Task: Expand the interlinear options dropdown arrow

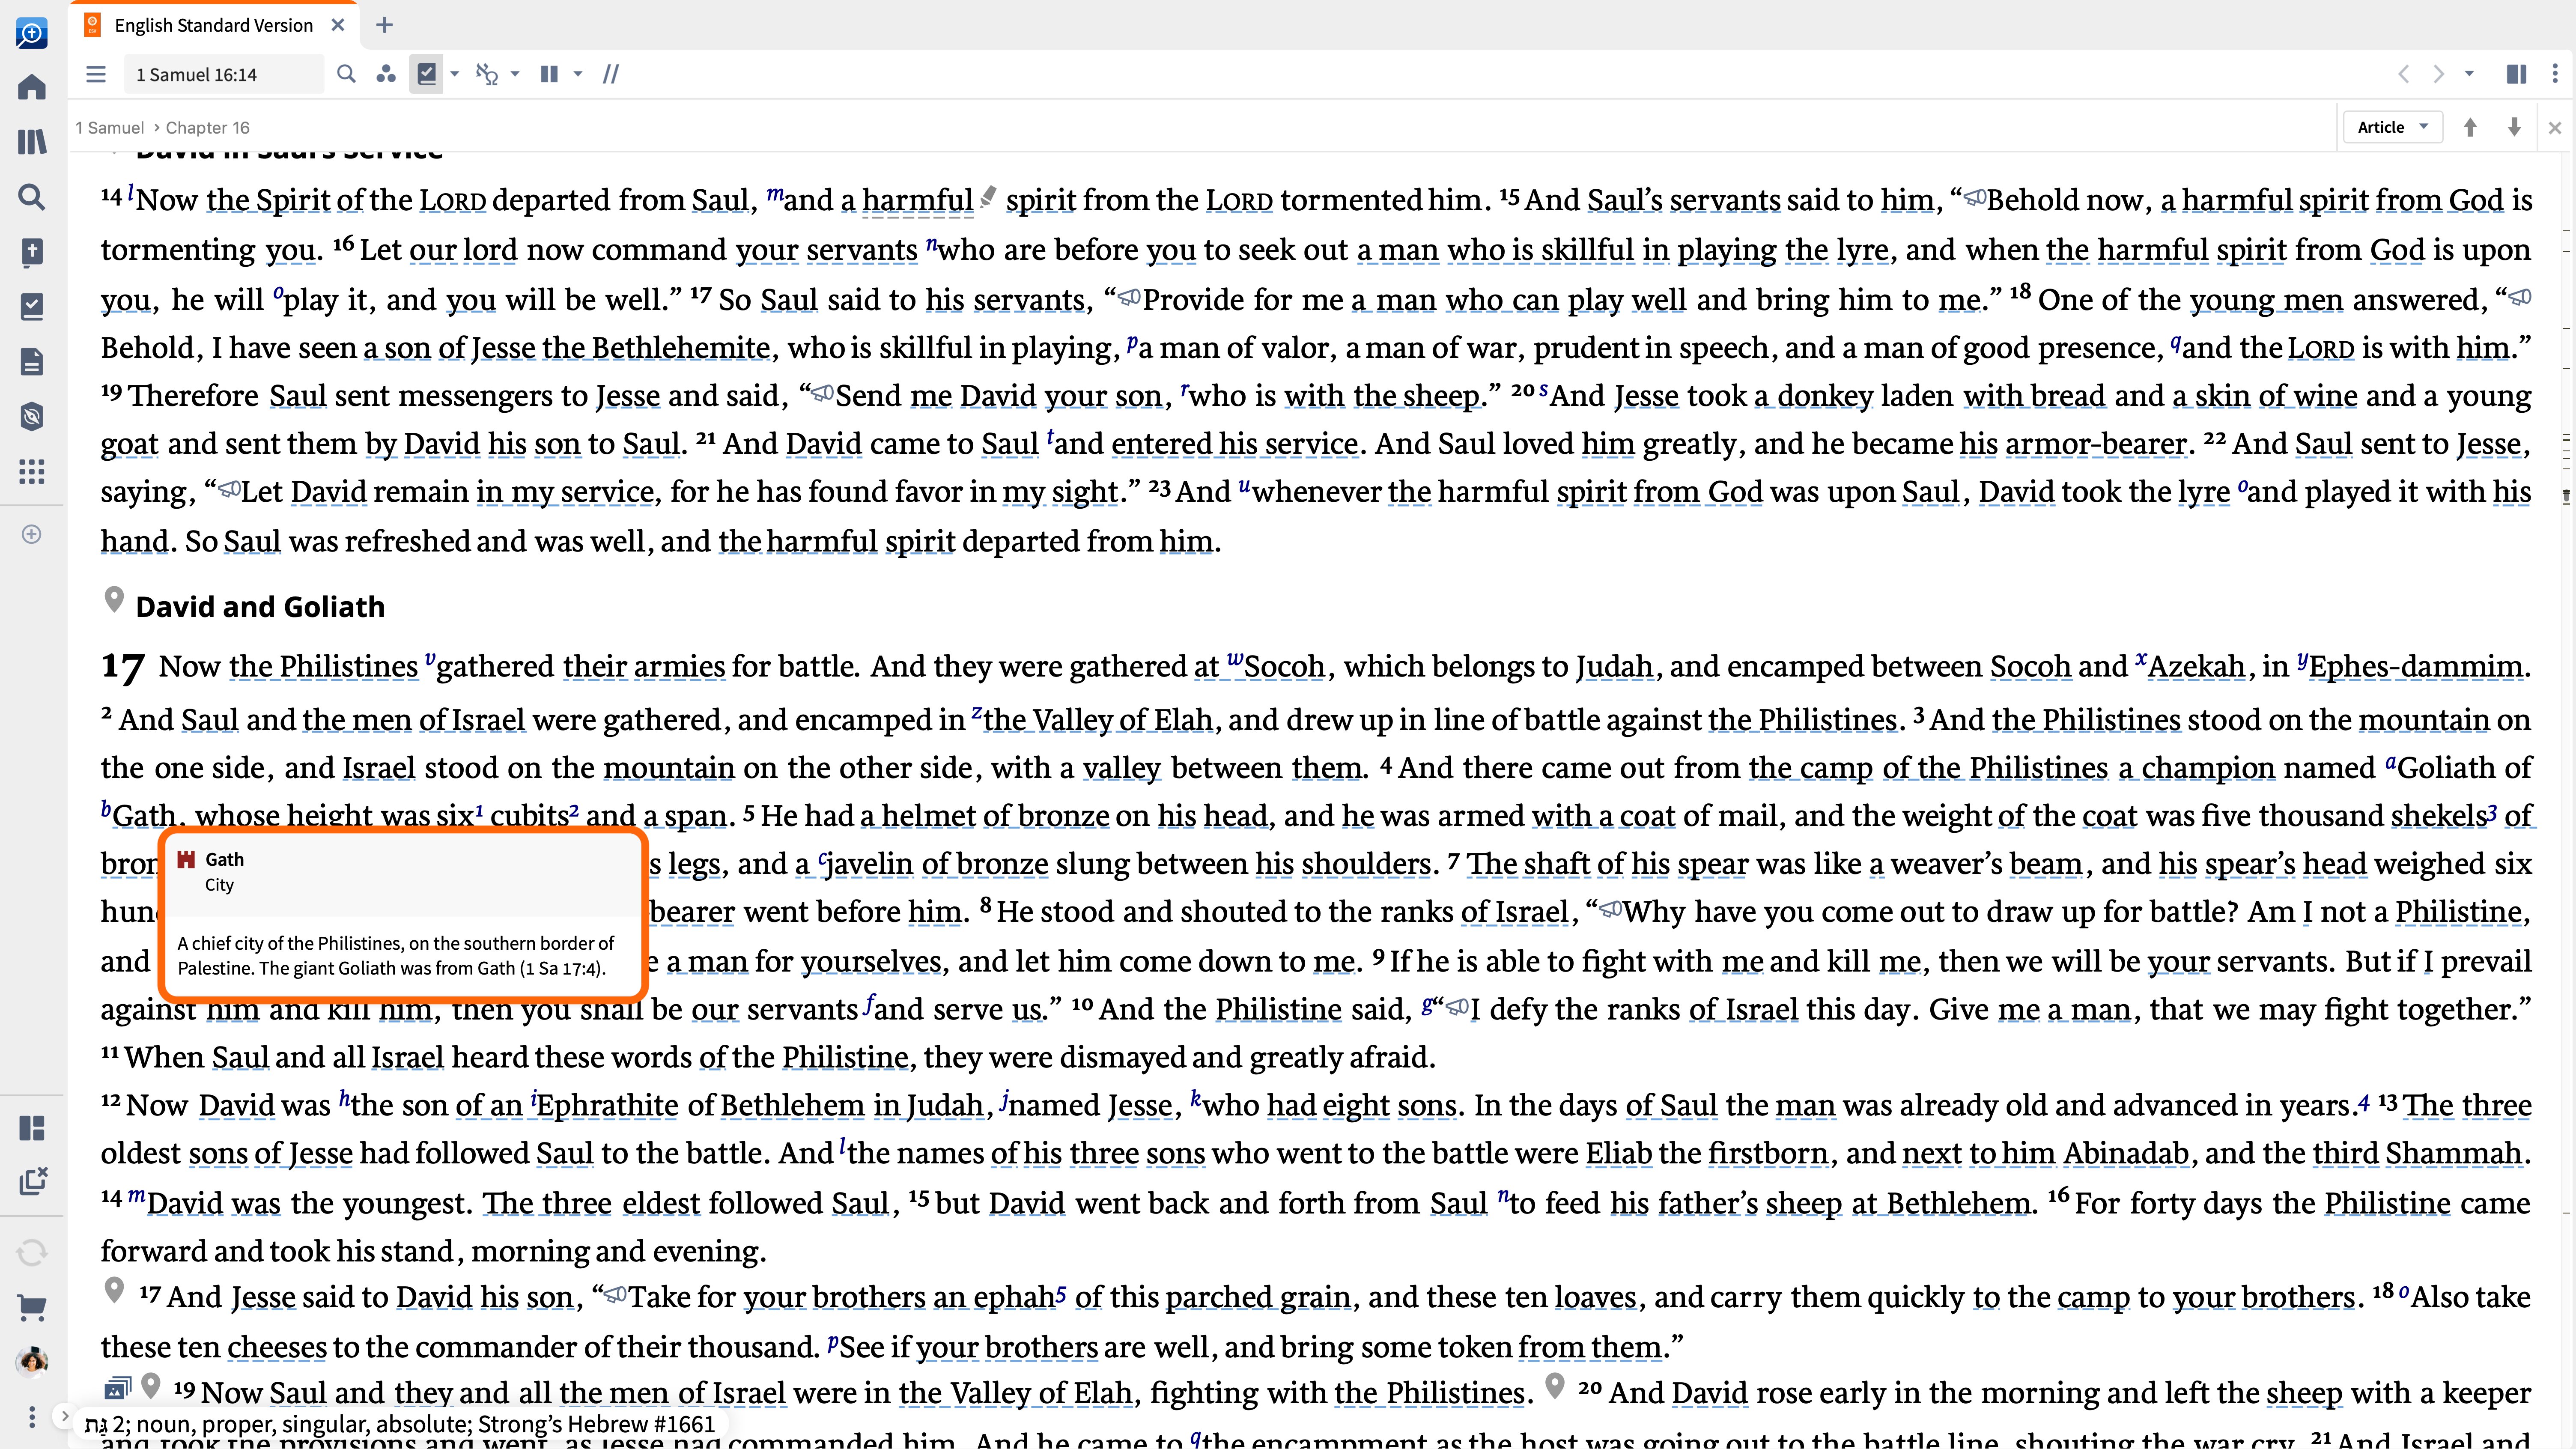Action: 516,74
